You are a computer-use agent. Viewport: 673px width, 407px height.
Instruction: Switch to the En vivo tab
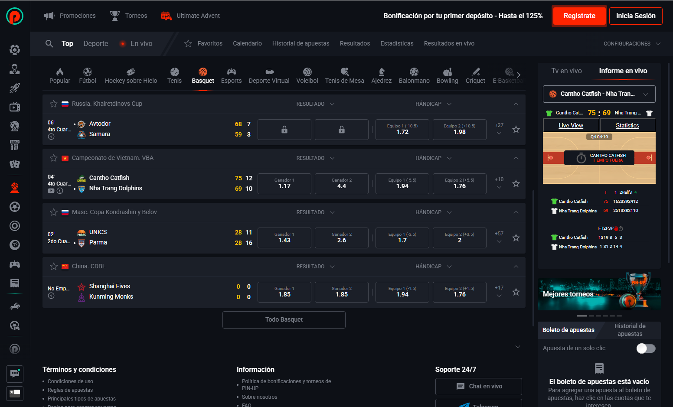137,43
